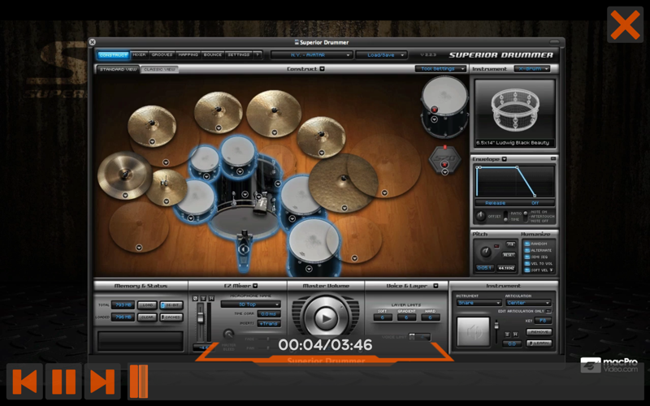Viewport: 650px width, 406px height.
Task: Click the Master Volume play knob
Action: [326, 318]
